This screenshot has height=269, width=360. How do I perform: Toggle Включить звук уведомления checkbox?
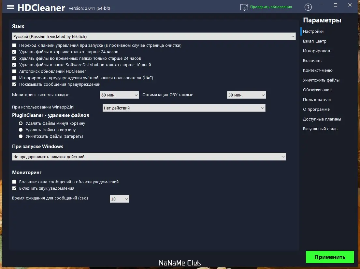pos(14,188)
